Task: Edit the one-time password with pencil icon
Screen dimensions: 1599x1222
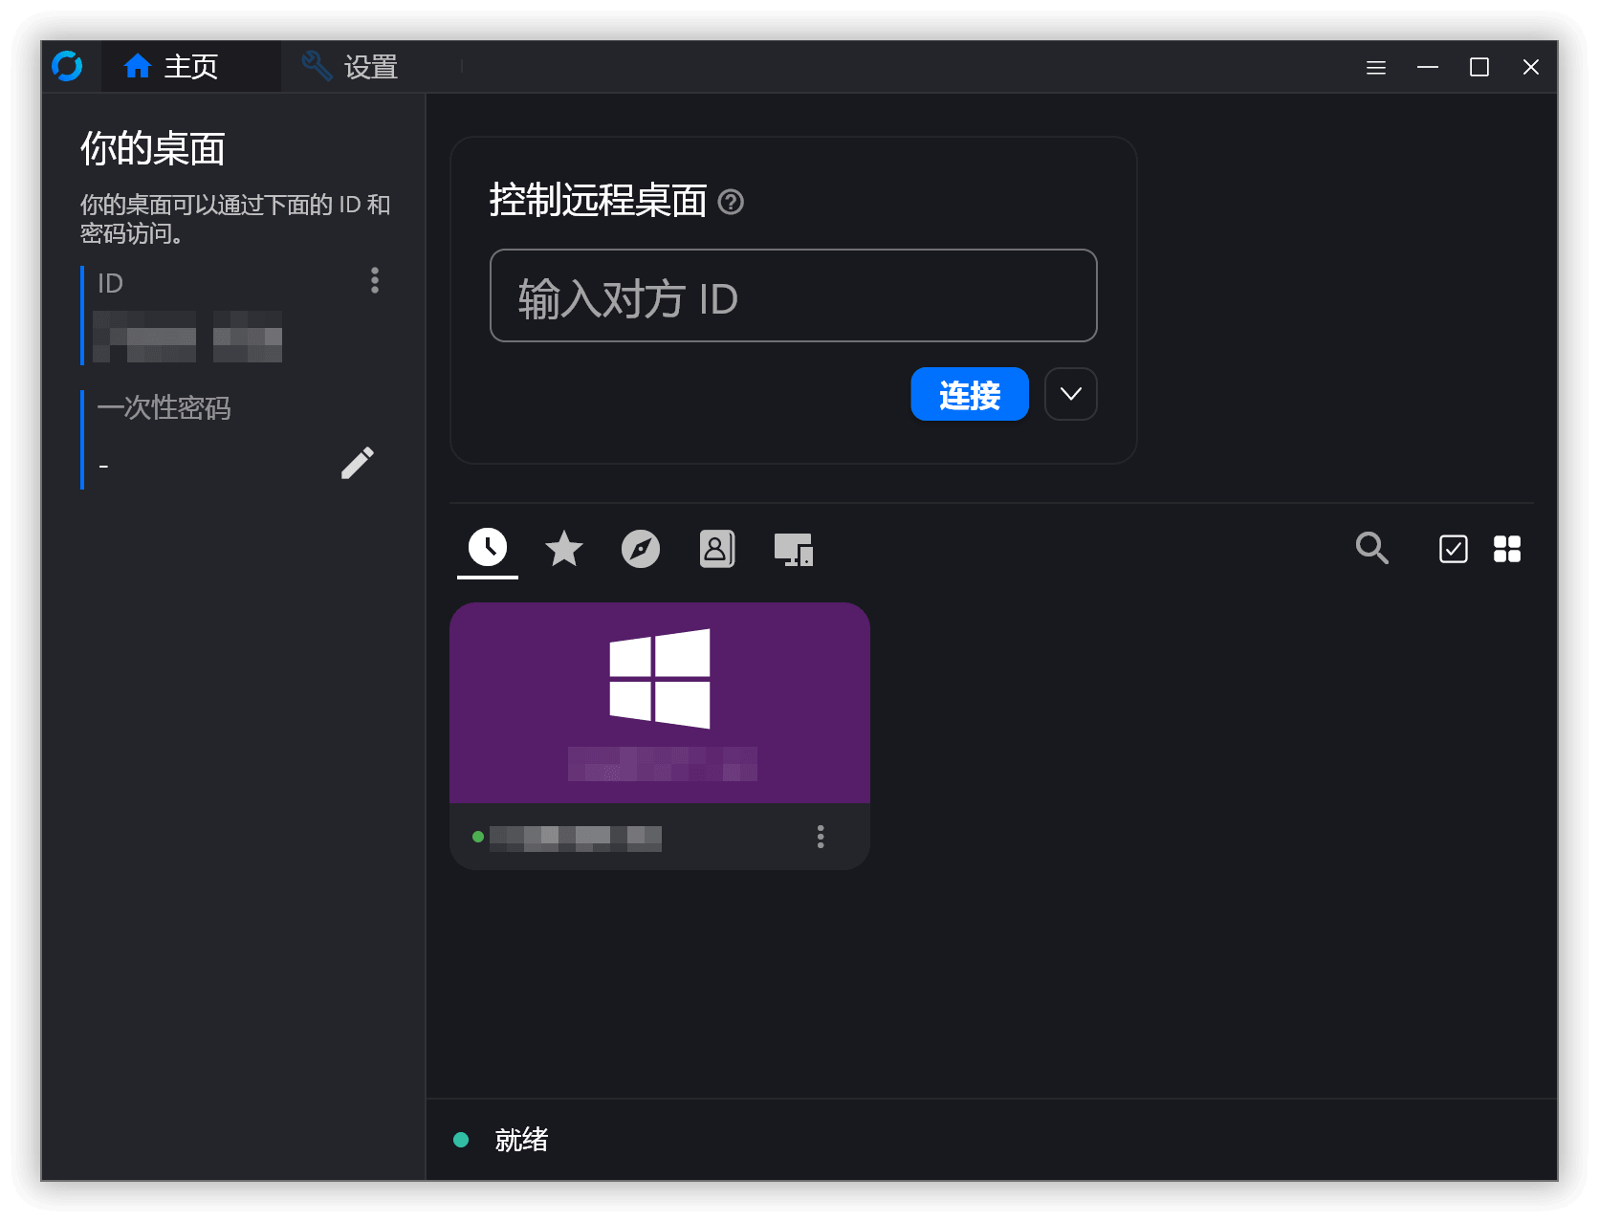Action: [358, 463]
